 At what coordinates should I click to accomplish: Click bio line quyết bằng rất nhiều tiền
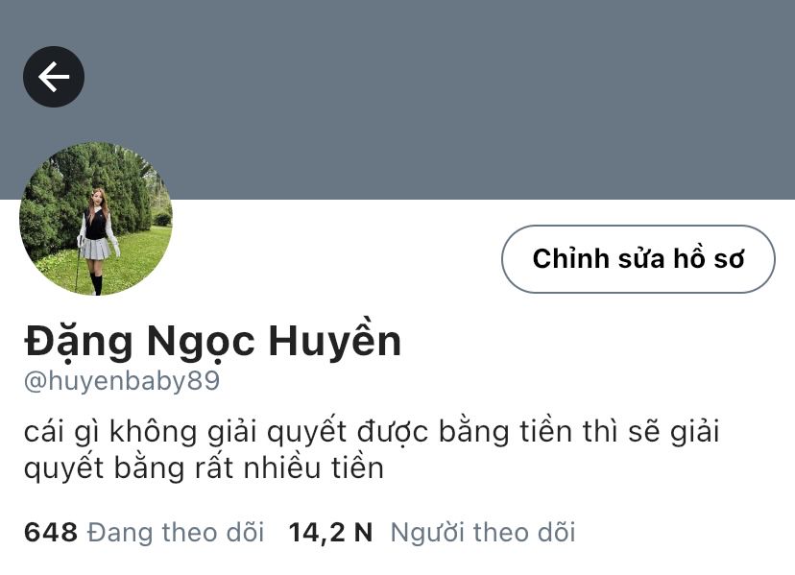(x=204, y=467)
